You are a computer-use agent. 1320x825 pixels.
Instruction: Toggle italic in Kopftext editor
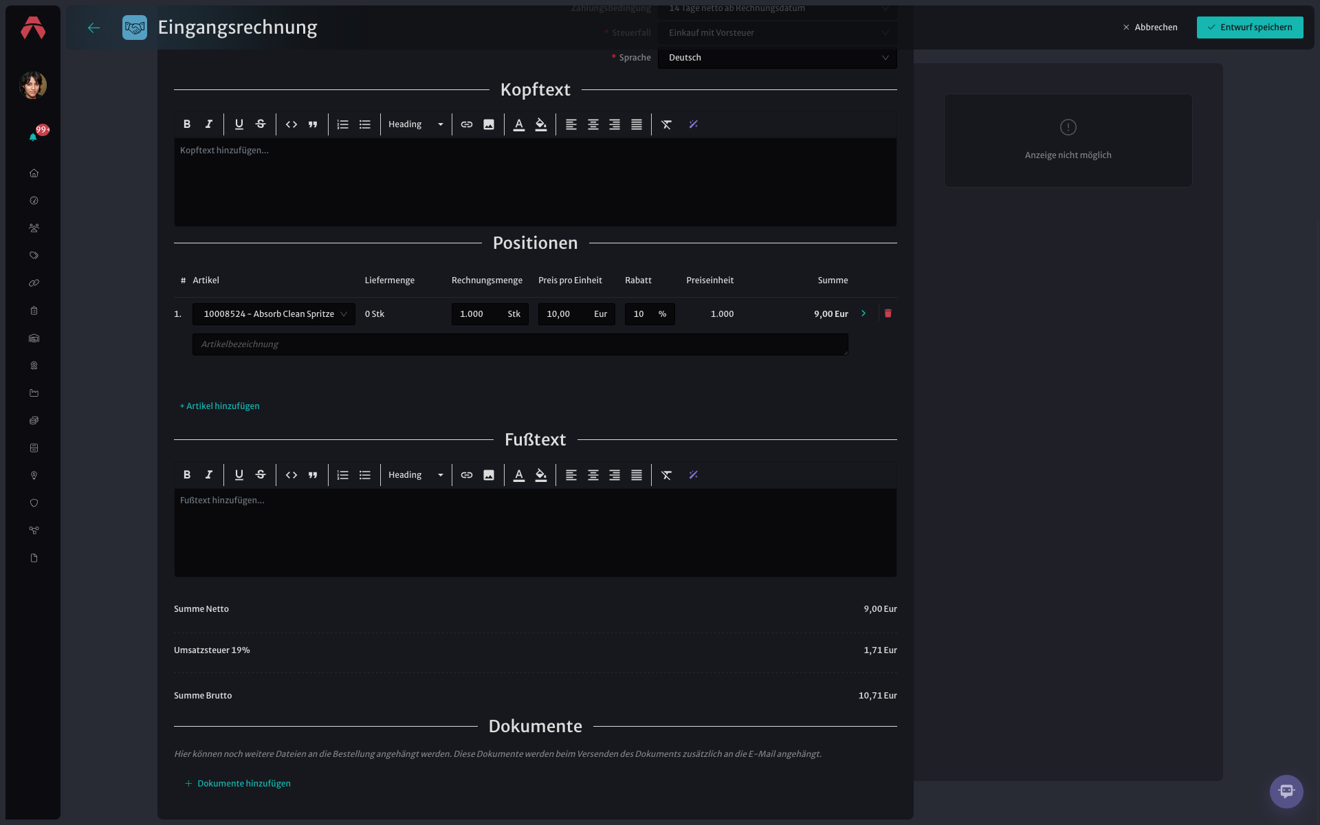tap(209, 124)
